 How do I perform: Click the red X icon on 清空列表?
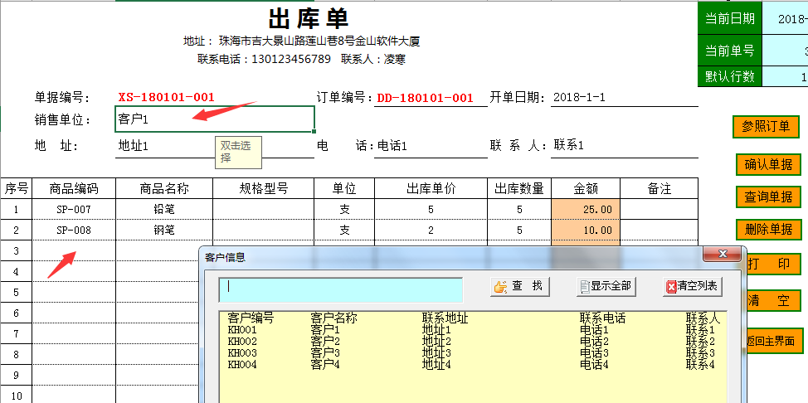[671, 287]
